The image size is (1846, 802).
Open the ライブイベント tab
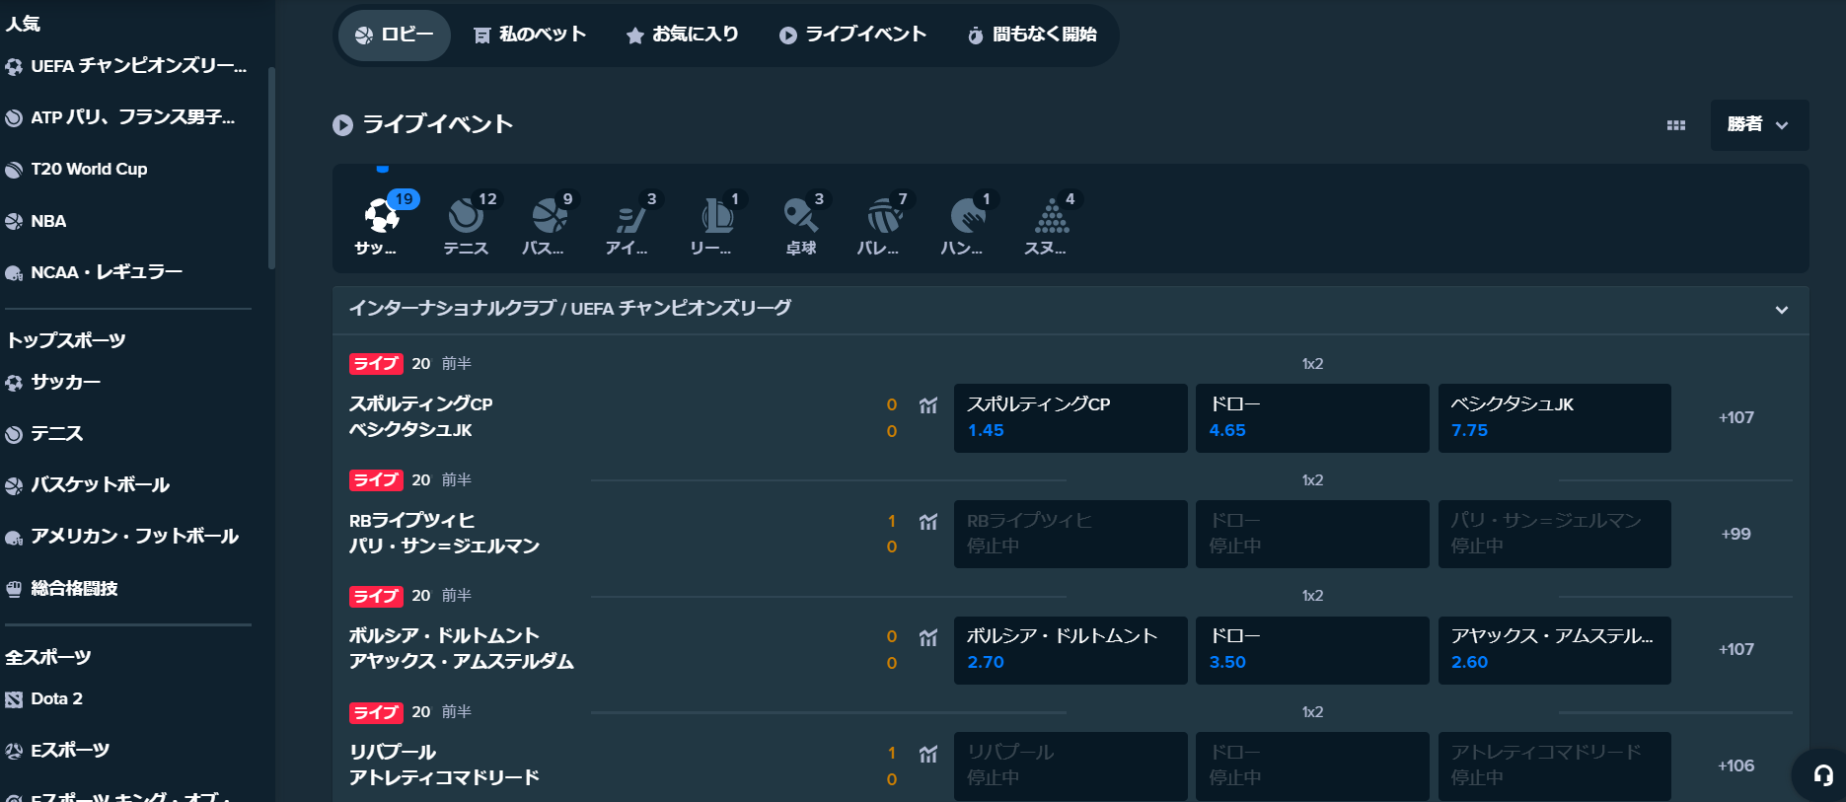853,35
